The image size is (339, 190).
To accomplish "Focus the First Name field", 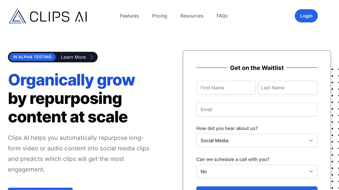I will click(226, 88).
